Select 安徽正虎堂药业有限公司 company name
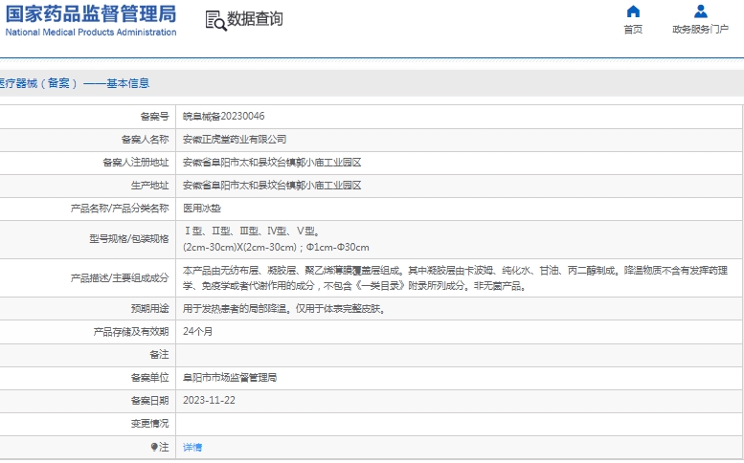The height and width of the screenshot is (463, 744). coord(235,140)
